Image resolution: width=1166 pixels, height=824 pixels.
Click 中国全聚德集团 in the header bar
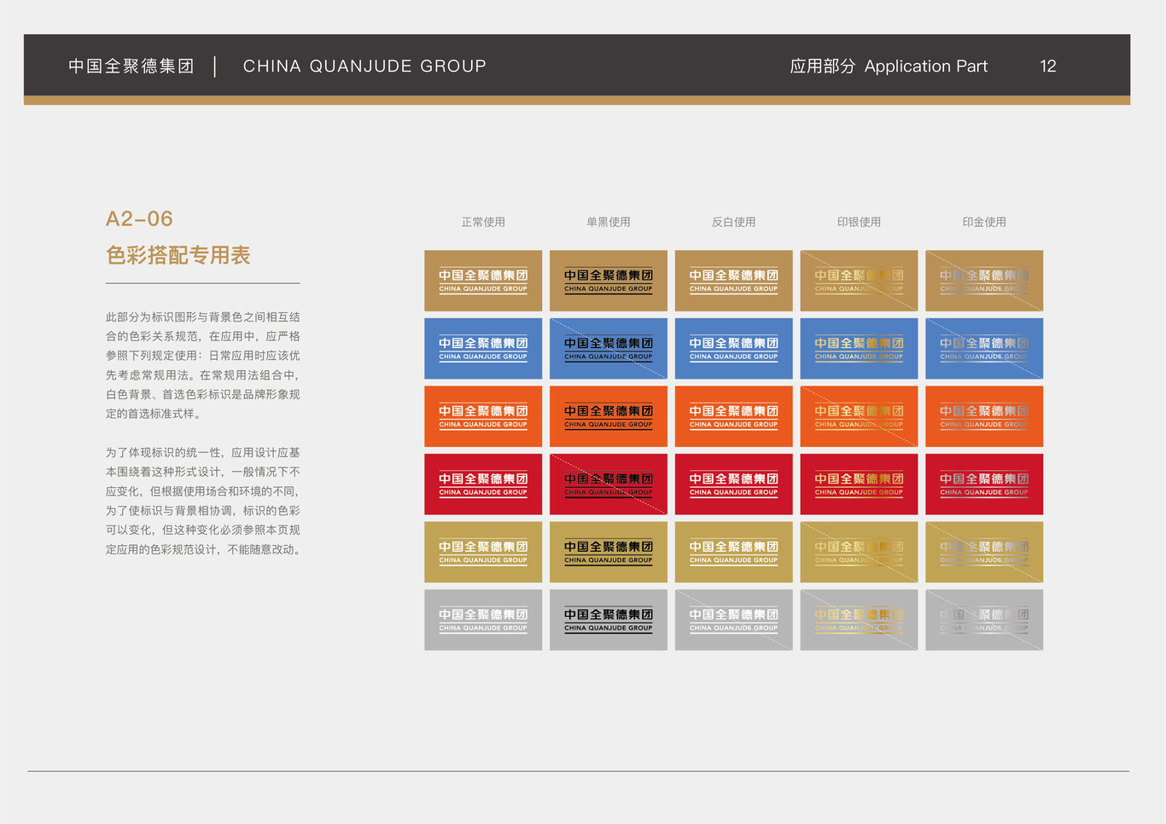click(x=131, y=66)
